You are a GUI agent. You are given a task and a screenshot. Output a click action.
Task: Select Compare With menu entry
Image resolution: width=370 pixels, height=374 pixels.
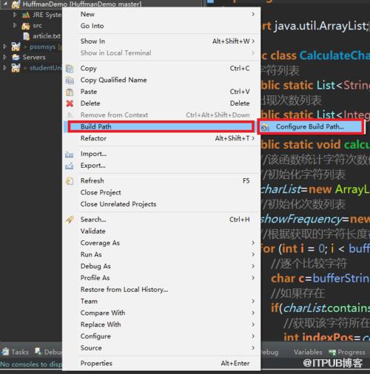click(162, 313)
